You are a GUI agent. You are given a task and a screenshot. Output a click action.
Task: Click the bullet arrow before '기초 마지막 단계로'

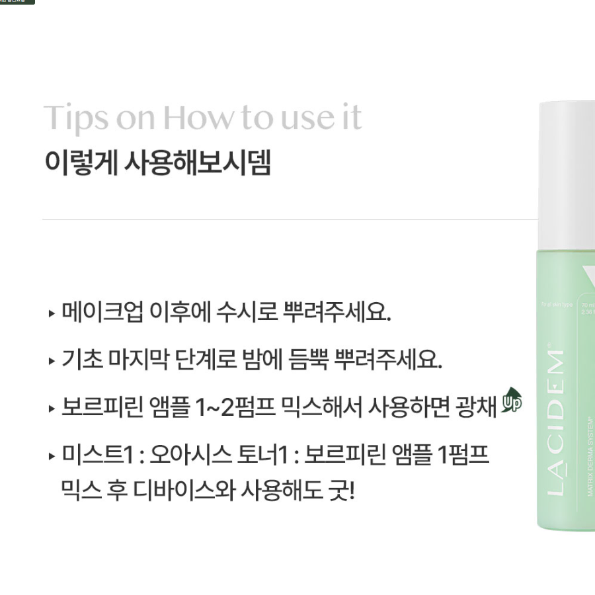coord(52,361)
